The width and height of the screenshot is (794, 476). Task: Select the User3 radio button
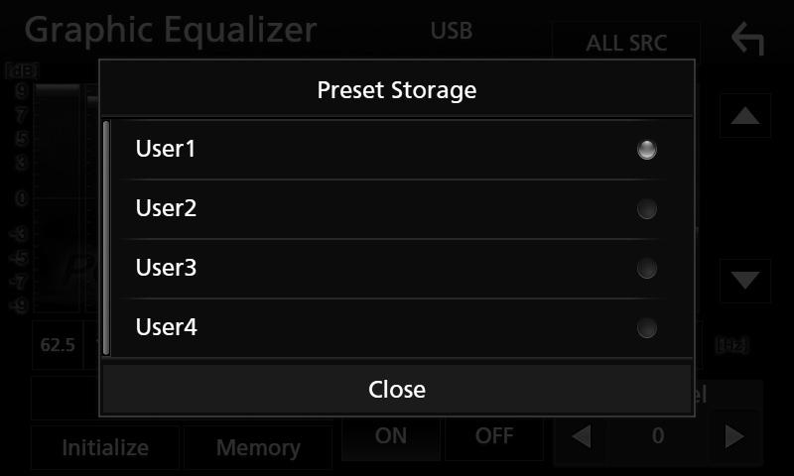click(x=647, y=268)
